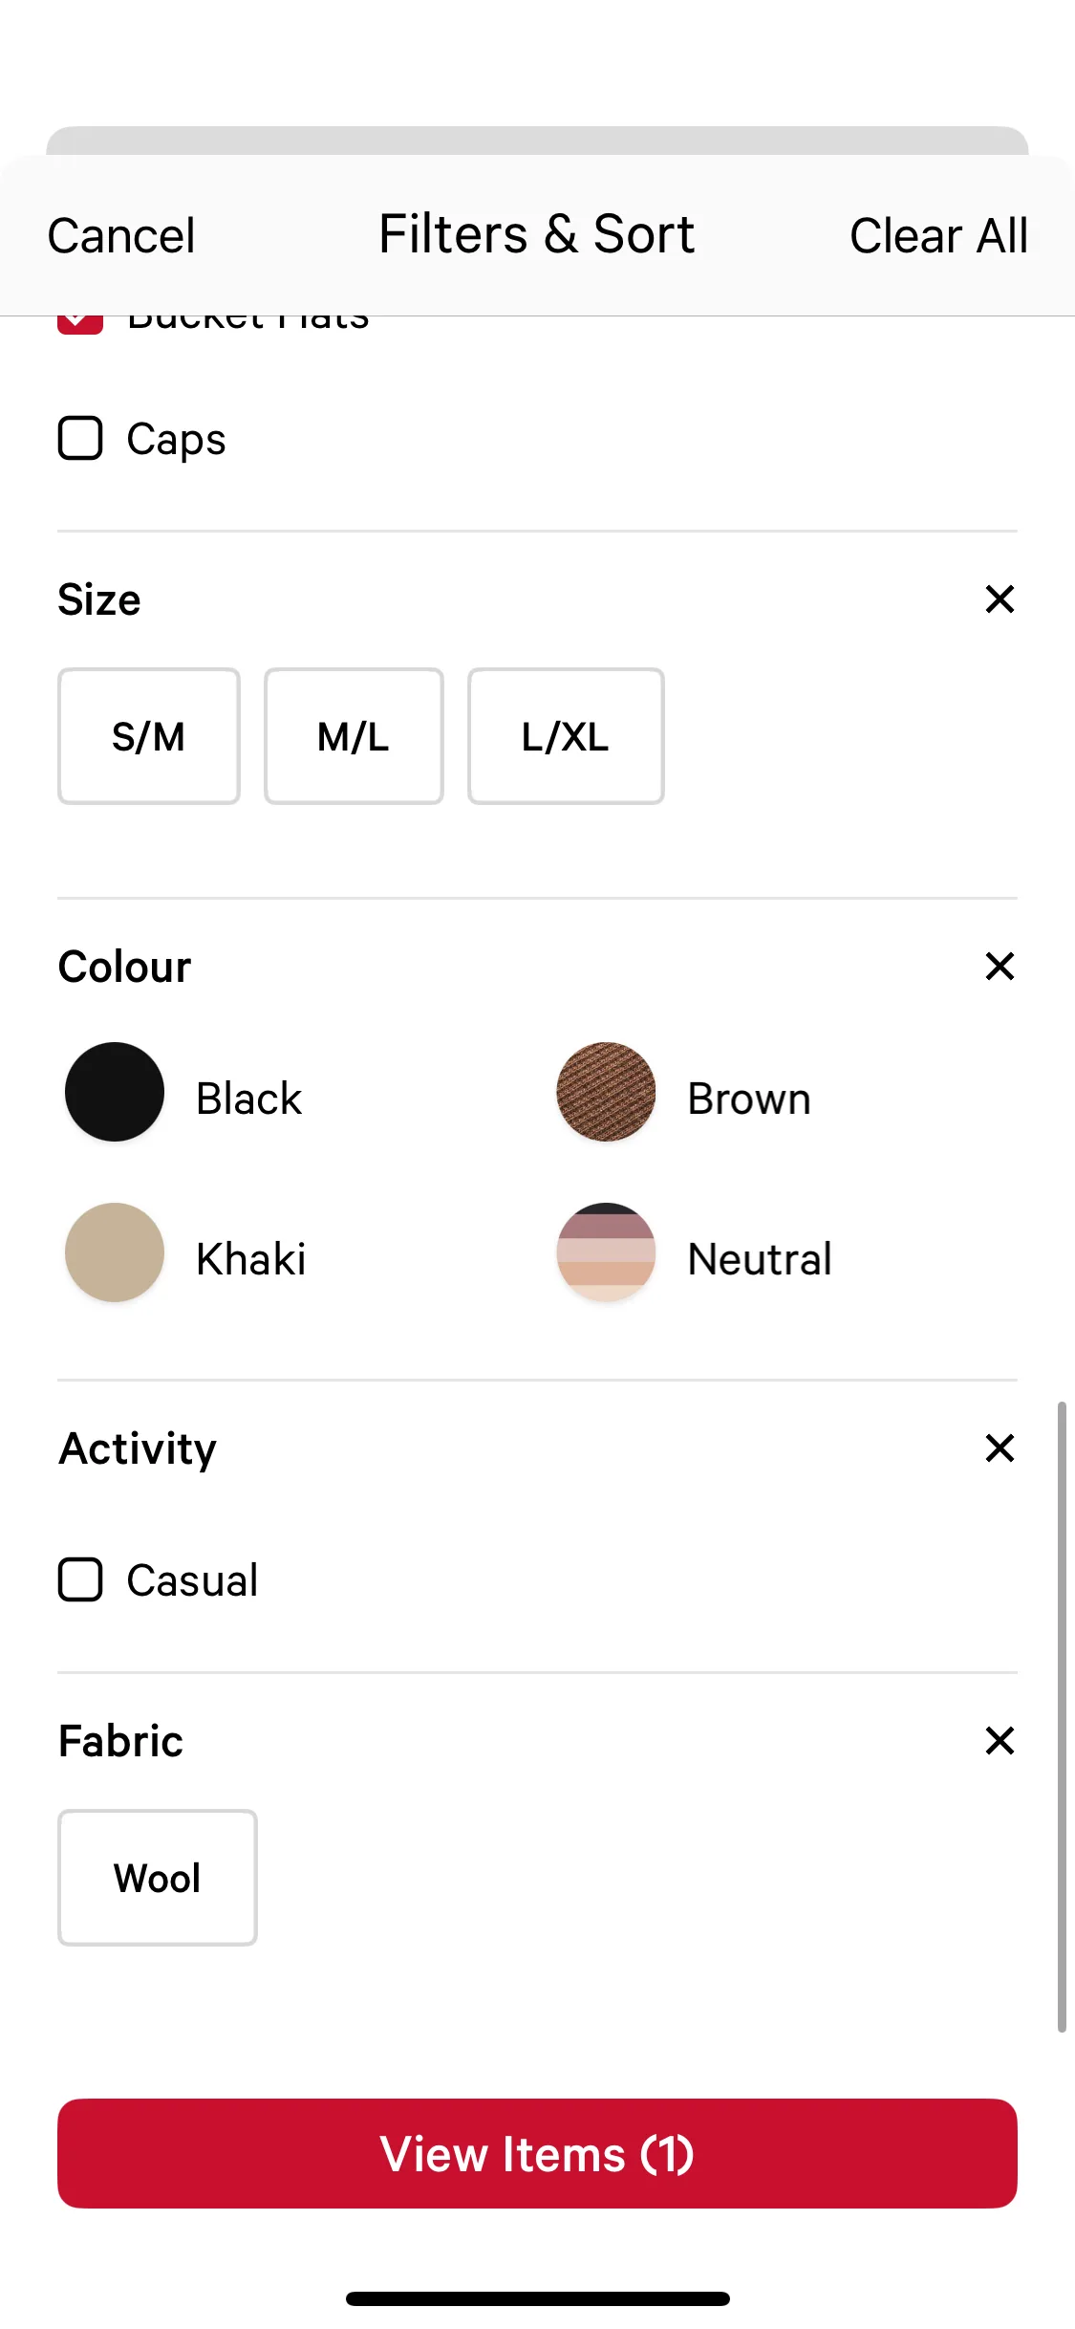Image resolution: width=1075 pixels, height=2329 pixels.
Task: Pick the Neutral striped colour swatch
Action: tap(606, 1252)
